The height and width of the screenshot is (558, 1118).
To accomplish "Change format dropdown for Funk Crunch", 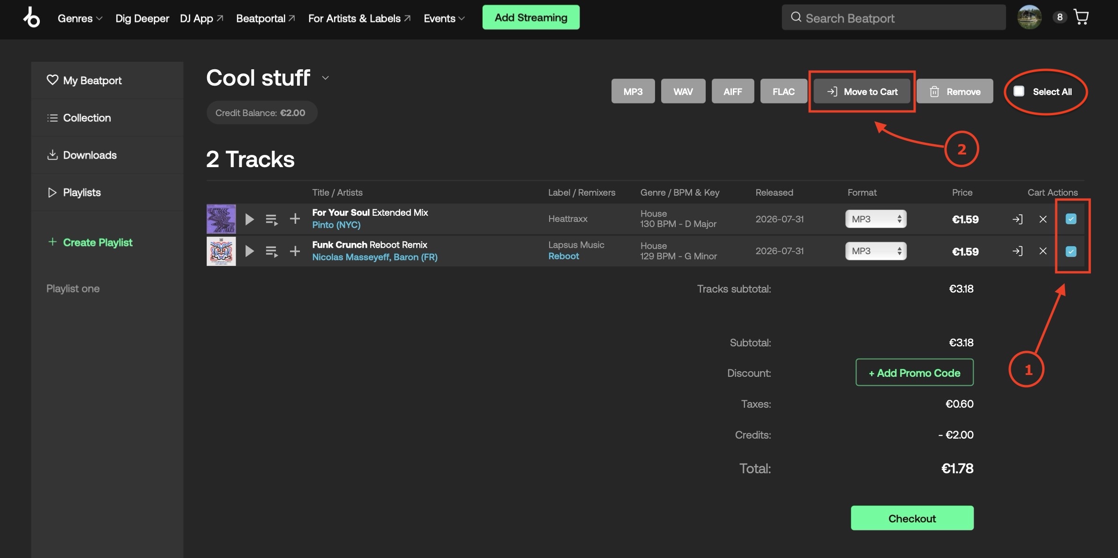I will [876, 251].
